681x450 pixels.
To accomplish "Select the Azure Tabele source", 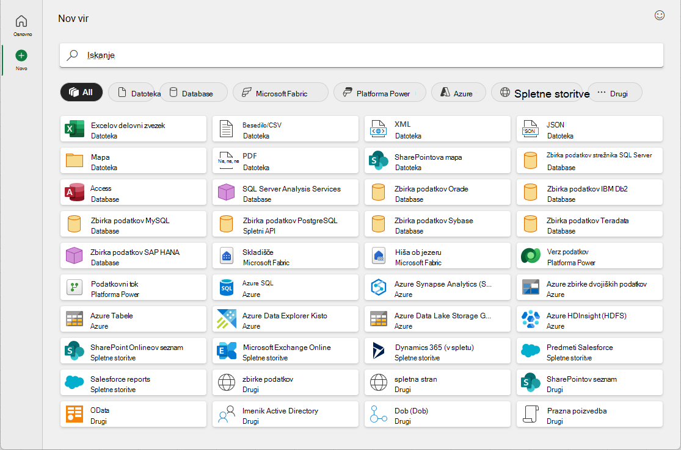I will click(x=133, y=319).
